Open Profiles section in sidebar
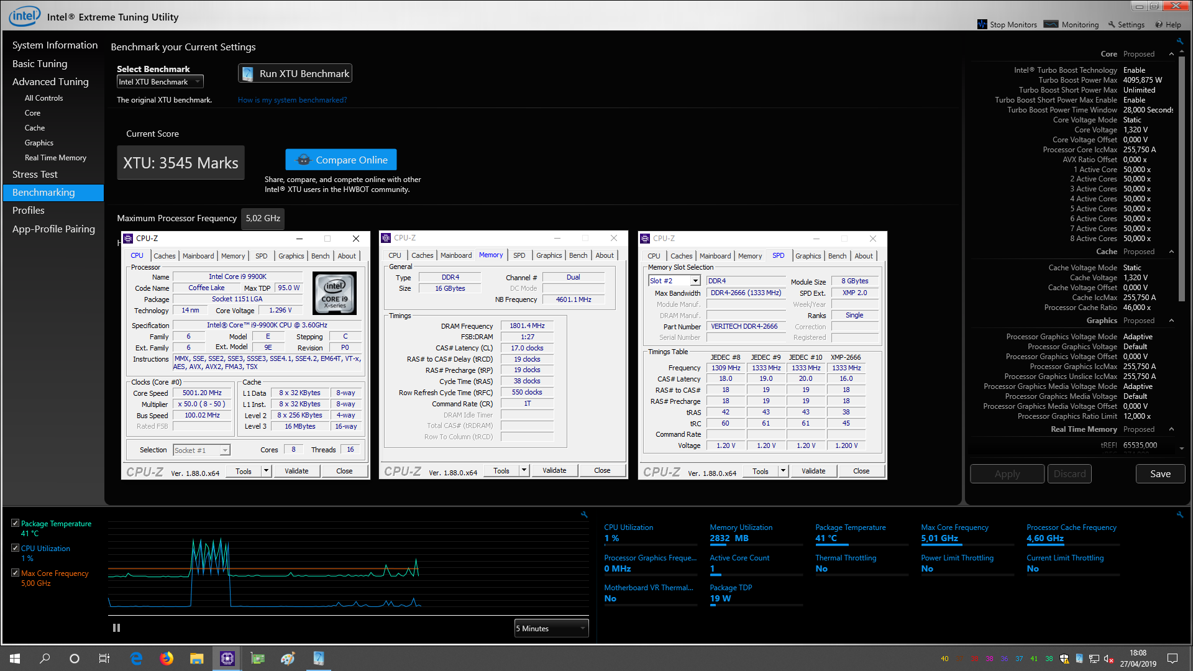Screen dimensions: 1193x671 click(29, 211)
